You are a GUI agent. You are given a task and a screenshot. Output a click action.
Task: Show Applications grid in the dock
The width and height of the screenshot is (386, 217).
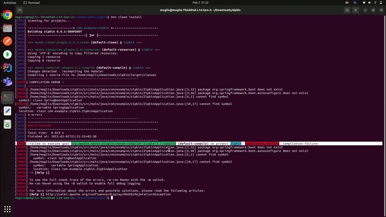(x=8, y=209)
